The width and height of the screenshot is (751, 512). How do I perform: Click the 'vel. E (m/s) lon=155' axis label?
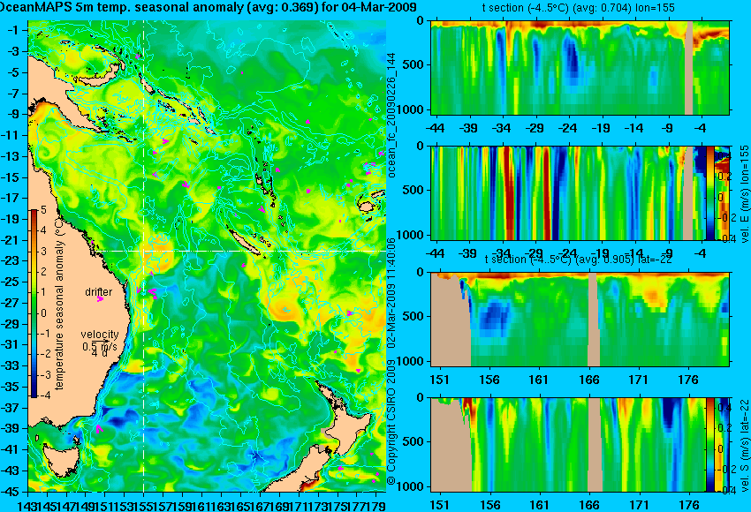click(x=745, y=194)
